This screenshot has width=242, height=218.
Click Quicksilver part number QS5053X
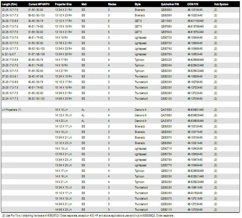pyautogui.click(x=166, y=127)
